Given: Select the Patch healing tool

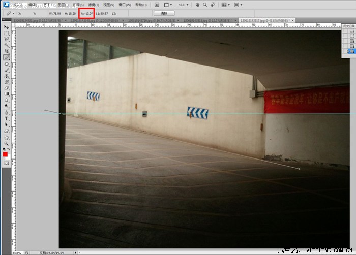Looking at the screenshot, I should [6, 64].
